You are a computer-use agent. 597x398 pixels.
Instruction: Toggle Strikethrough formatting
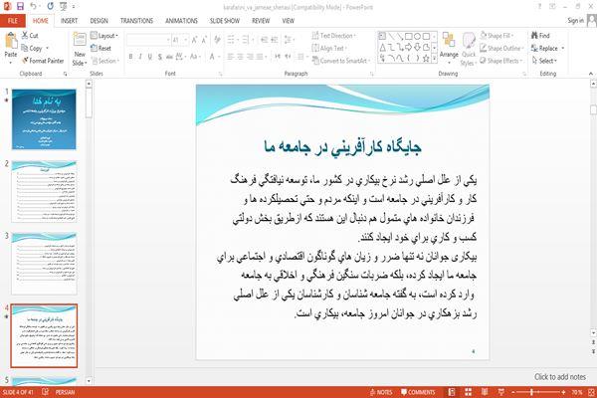[x=169, y=57]
